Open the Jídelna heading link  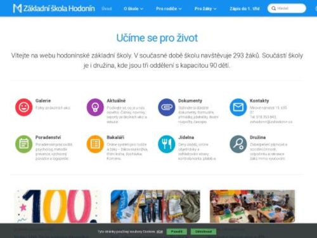[186, 137]
